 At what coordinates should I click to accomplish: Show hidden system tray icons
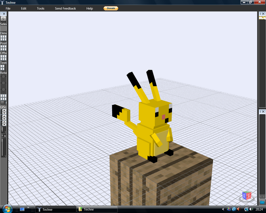click(223, 209)
